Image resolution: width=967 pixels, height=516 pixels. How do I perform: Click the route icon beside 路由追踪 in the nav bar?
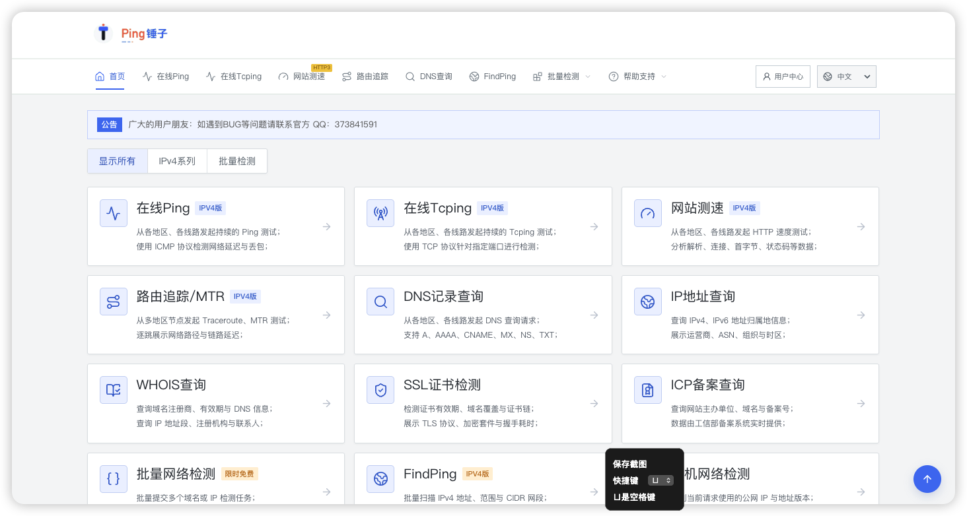coord(347,77)
